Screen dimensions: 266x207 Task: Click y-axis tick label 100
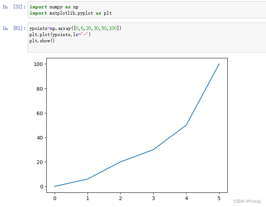pos(38,64)
